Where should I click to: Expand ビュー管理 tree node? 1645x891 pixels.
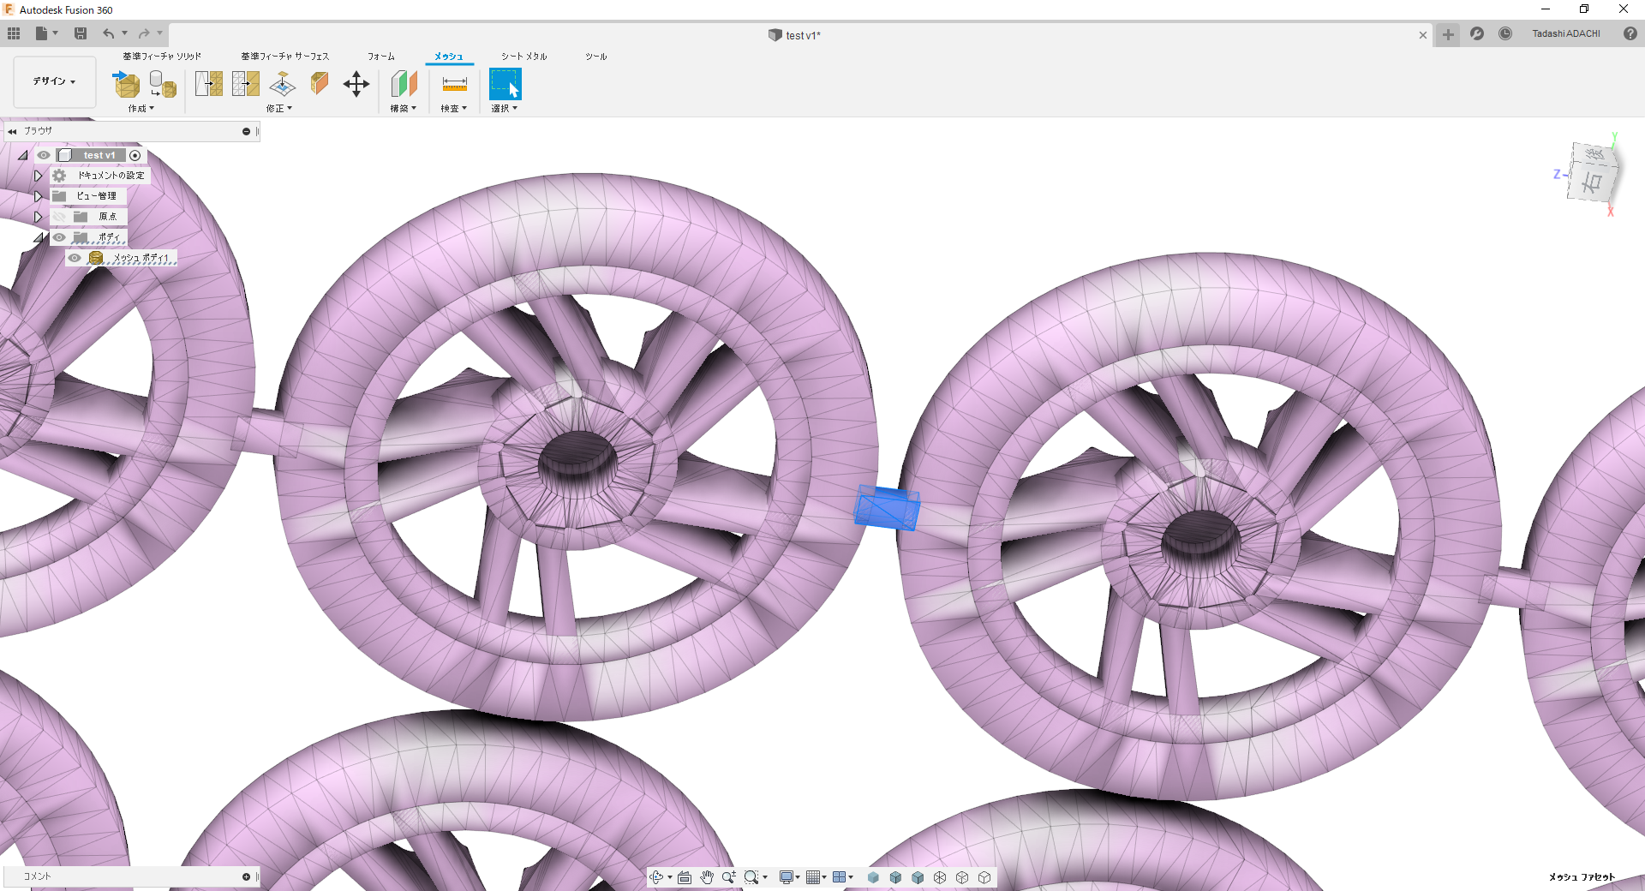tap(38, 196)
